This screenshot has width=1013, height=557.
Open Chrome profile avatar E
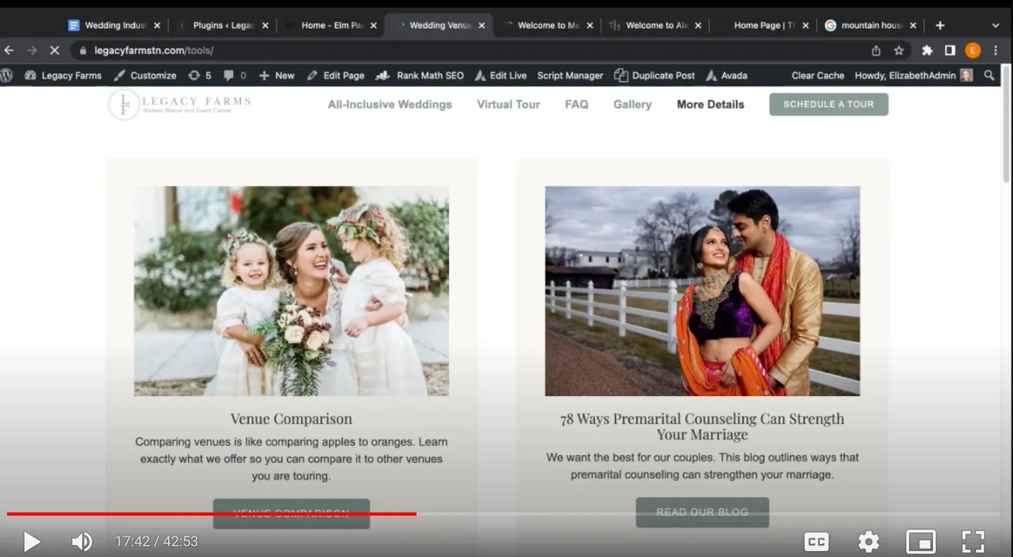click(x=973, y=51)
